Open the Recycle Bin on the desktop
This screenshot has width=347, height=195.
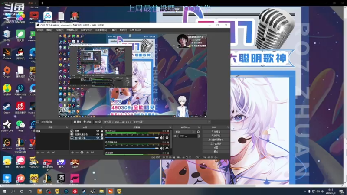click(x=7, y=36)
